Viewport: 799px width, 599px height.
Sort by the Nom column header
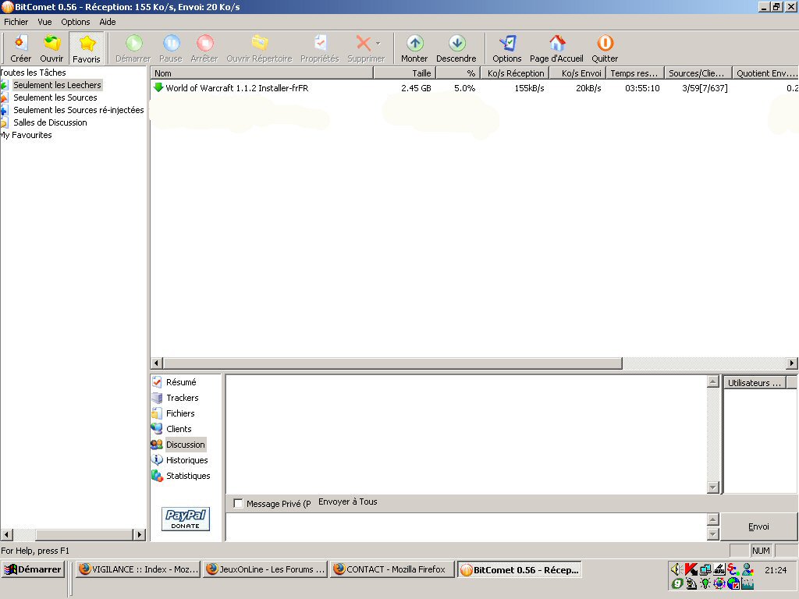point(262,73)
